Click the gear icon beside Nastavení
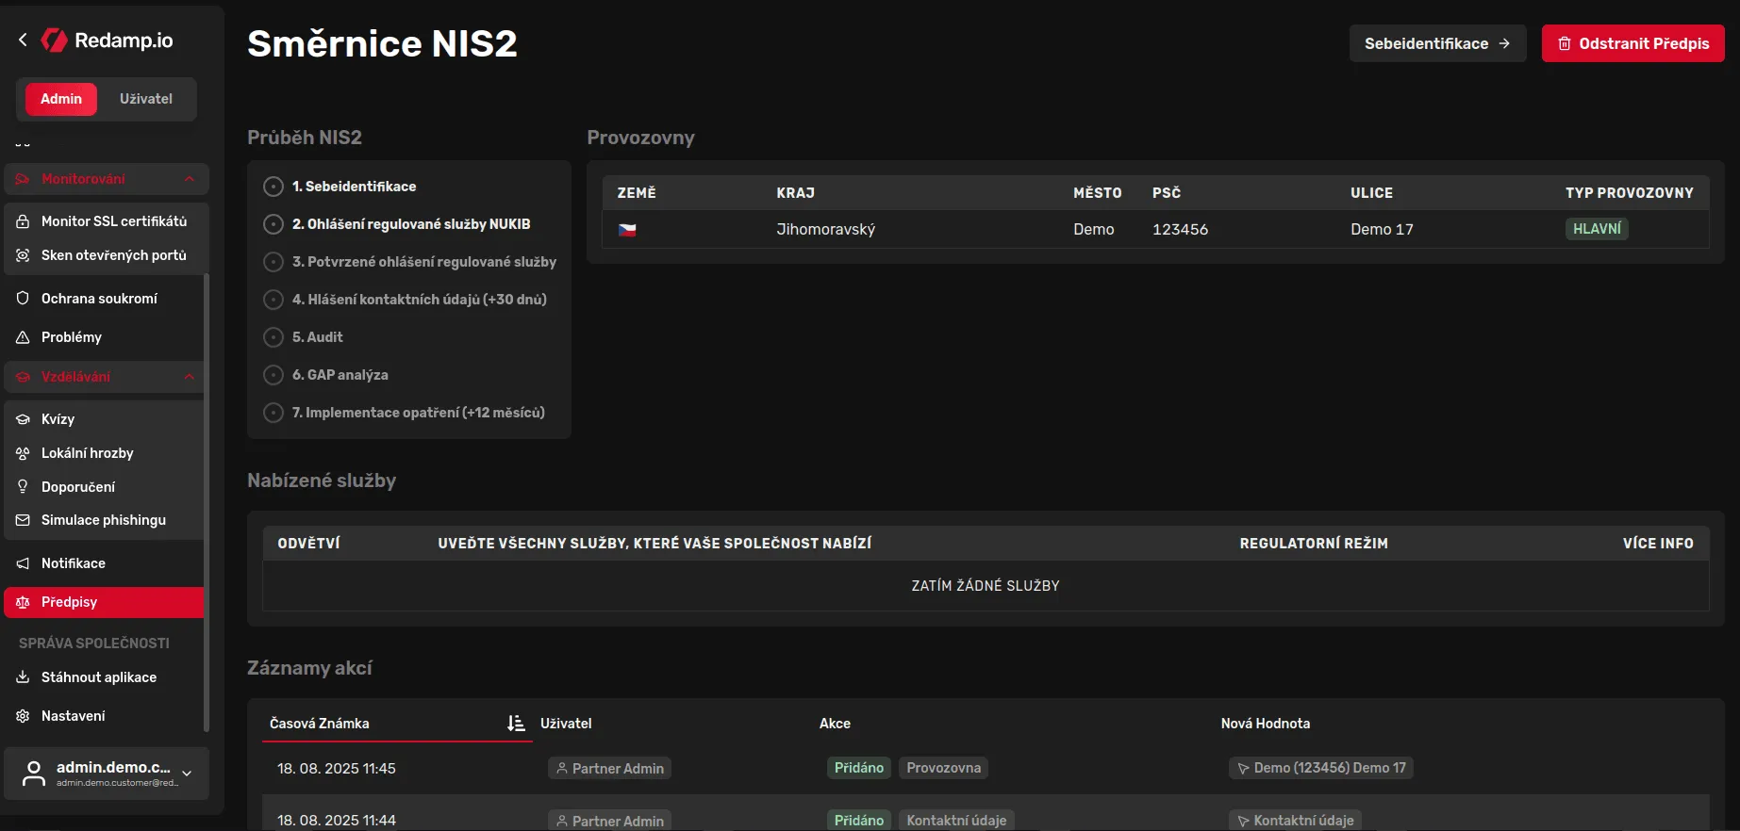Screen dimensions: 1740x831 23,716
